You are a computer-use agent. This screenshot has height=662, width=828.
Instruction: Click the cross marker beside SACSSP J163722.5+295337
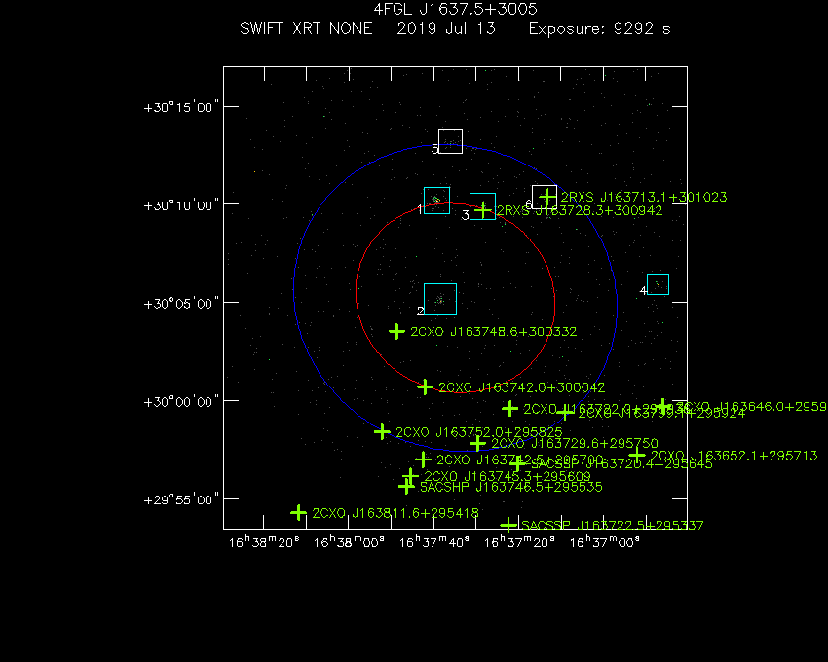[508, 525]
